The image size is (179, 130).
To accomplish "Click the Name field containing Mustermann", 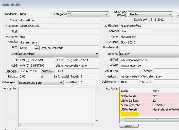I will click(149, 37).
